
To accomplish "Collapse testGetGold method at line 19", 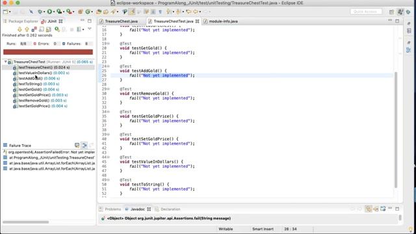I will (109, 44).
